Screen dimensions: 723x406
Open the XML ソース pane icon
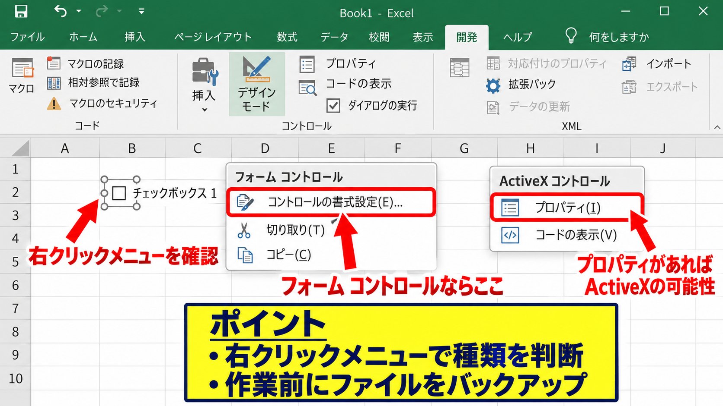[x=459, y=68]
